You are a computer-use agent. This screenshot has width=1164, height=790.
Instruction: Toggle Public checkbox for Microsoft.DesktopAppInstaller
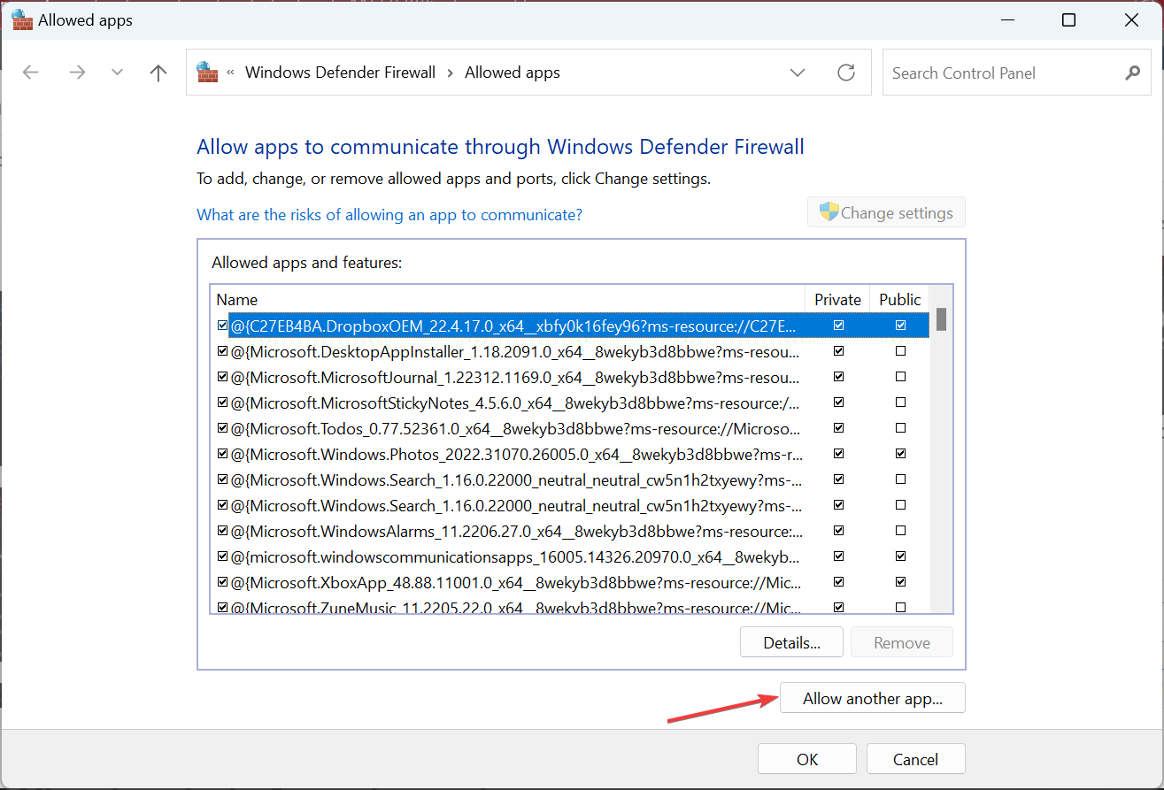900,351
